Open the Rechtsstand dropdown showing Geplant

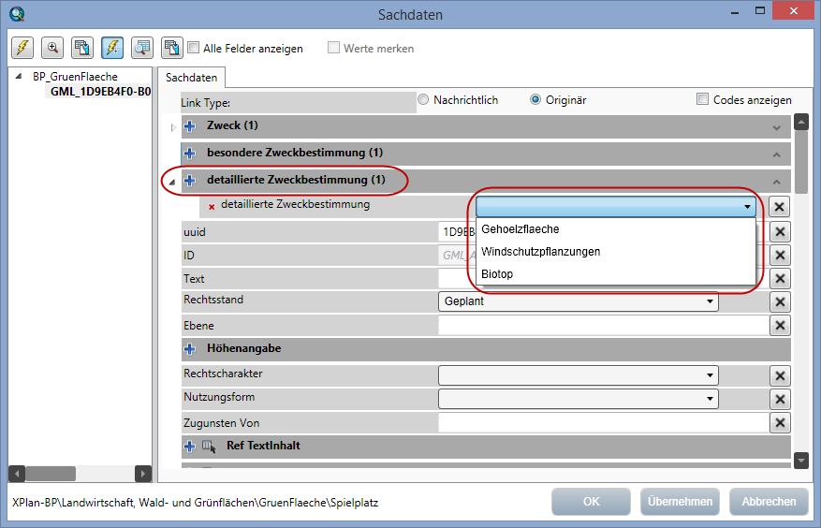[578, 301]
